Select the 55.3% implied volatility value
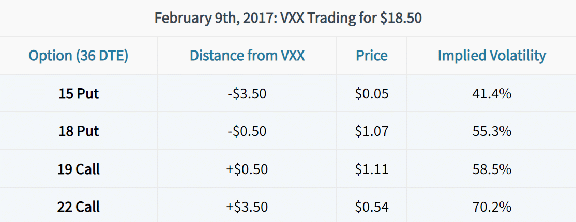The height and width of the screenshot is (222, 576). [x=492, y=131]
